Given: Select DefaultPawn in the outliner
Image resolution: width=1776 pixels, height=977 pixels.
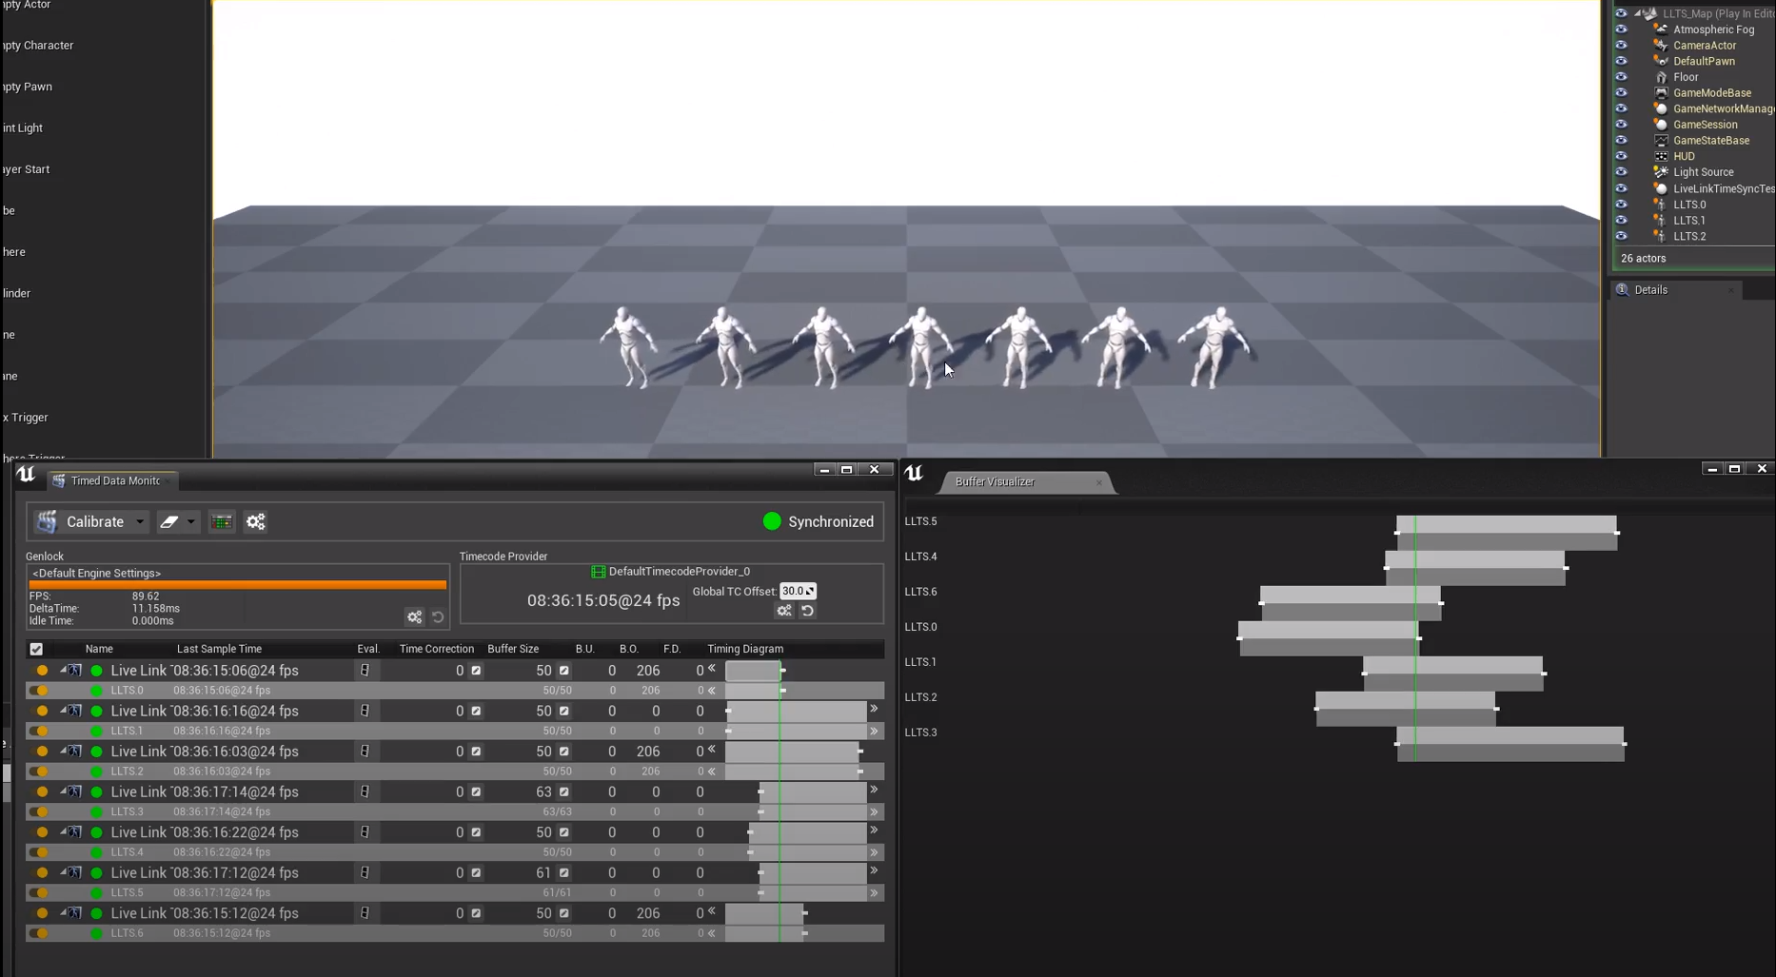Looking at the screenshot, I should [1704, 62].
